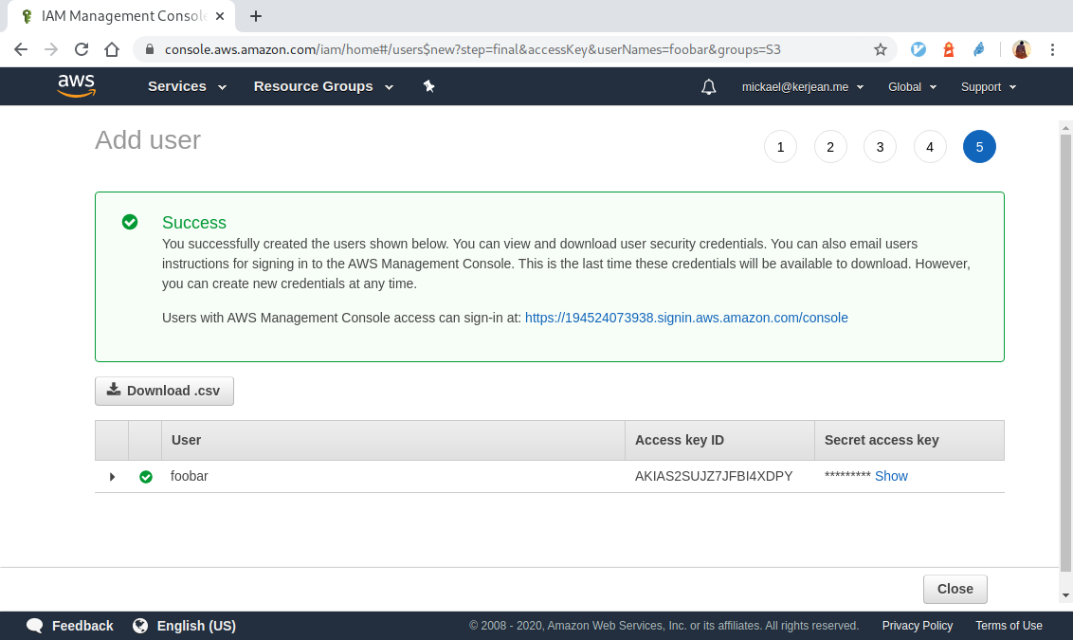The image size is (1073, 640).
Task: Open the Chrome three-dot menu
Action: click(1052, 49)
